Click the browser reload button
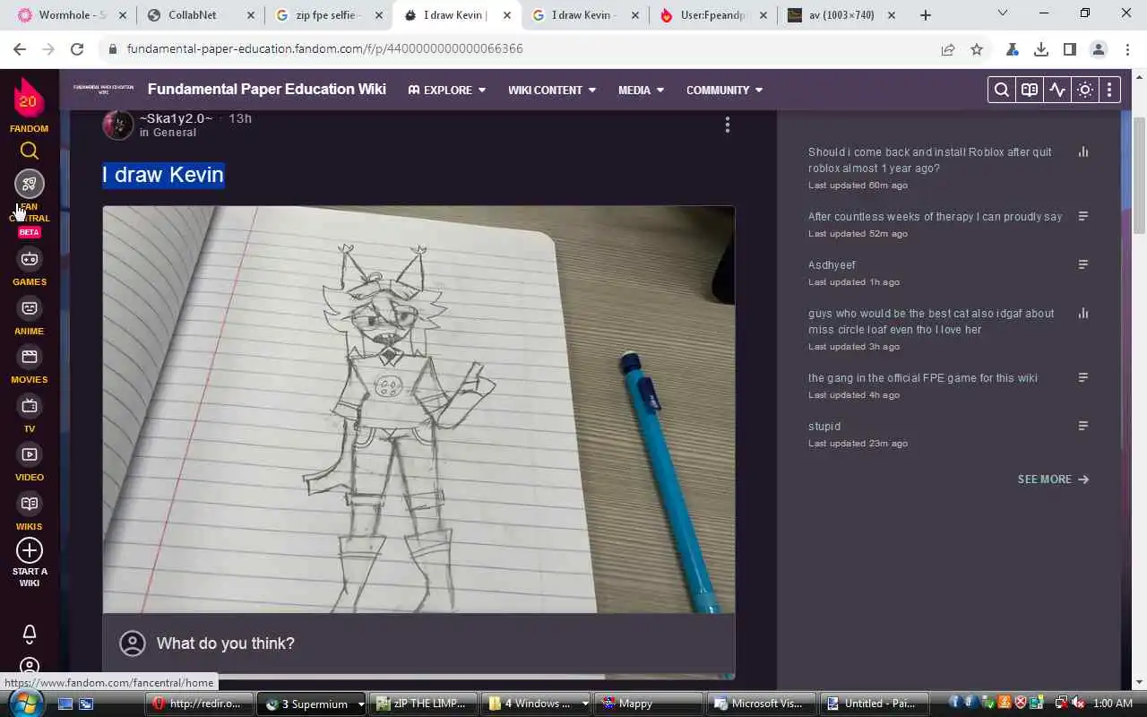Image resolution: width=1147 pixels, height=717 pixels. (x=77, y=49)
